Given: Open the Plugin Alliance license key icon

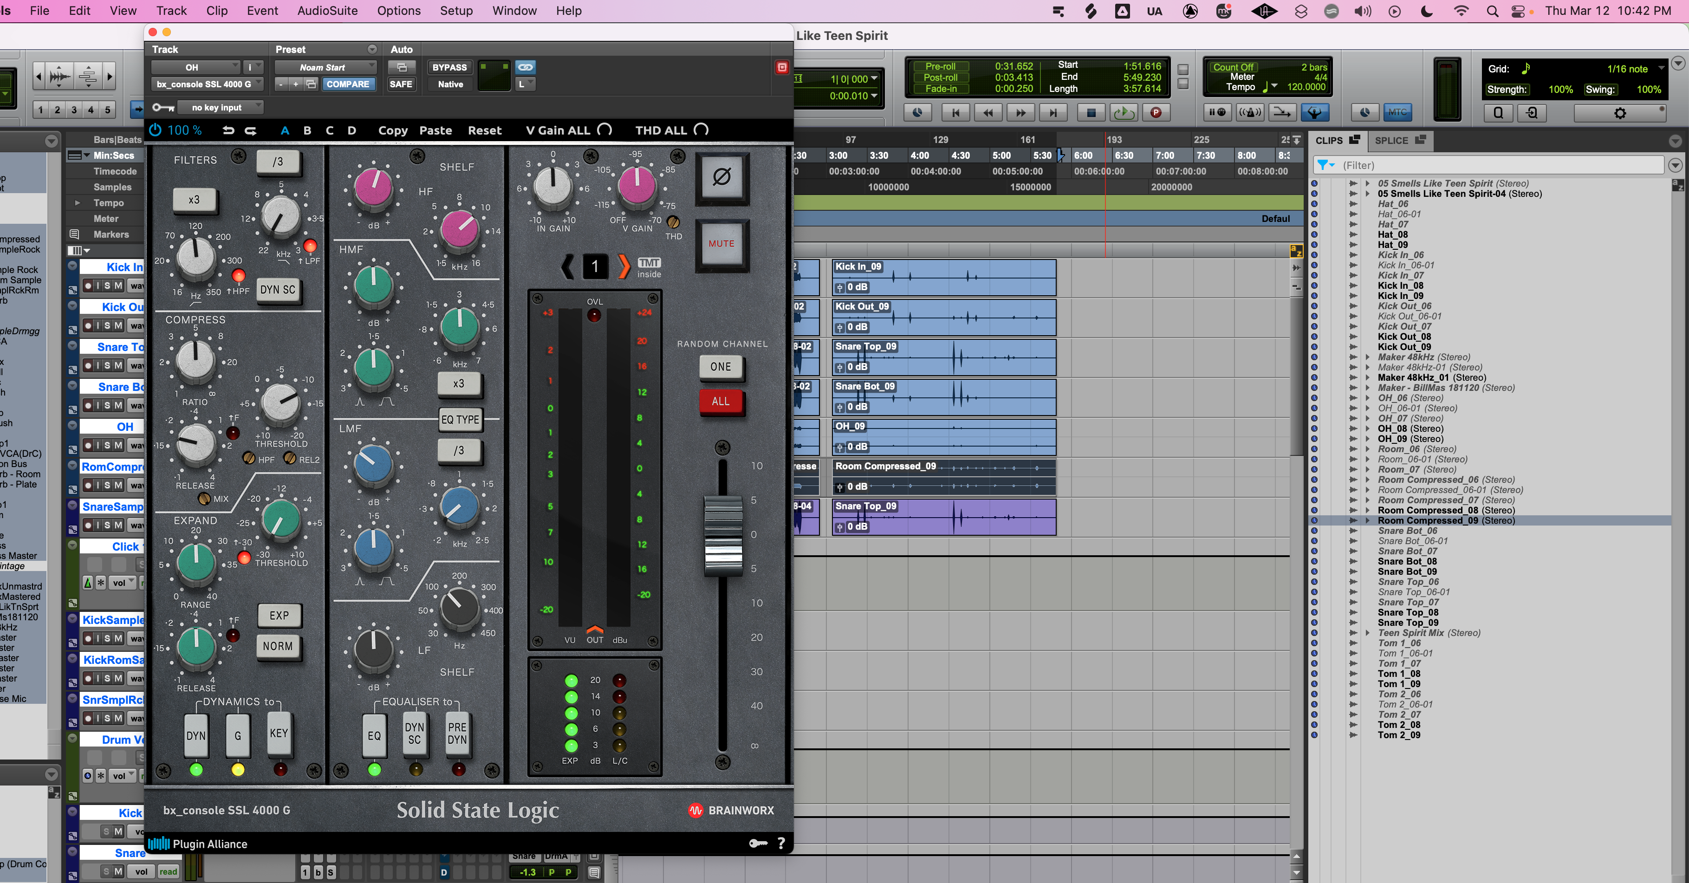Looking at the screenshot, I should coord(758,844).
